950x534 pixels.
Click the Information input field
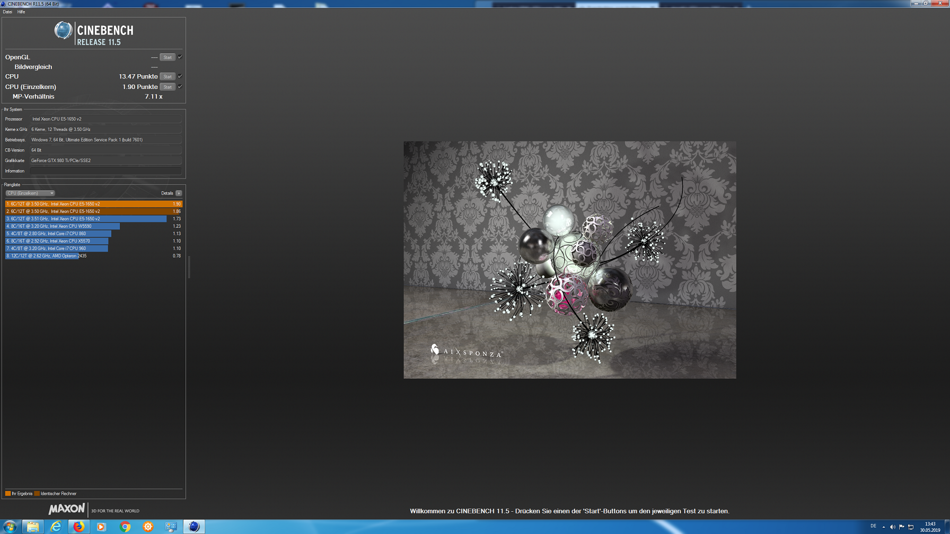click(105, 171)
